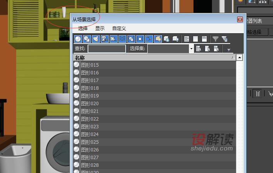Click third selection-set list cursor icon

coord(216,49)
